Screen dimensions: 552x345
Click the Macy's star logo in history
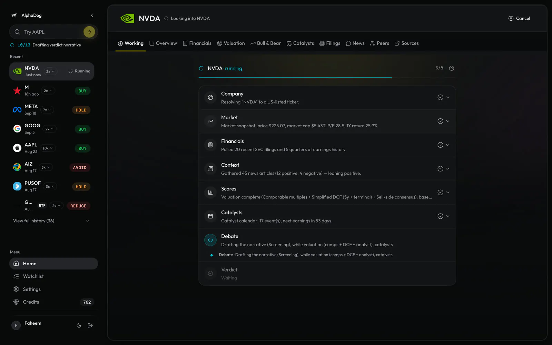coord(17,91)
